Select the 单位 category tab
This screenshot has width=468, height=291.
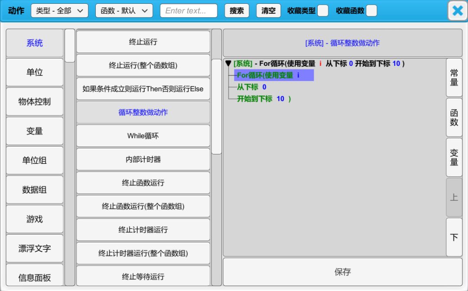(35, 72)
